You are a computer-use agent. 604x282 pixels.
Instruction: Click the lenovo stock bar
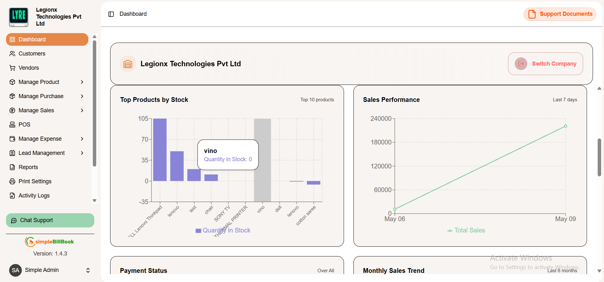click(177, 166)
